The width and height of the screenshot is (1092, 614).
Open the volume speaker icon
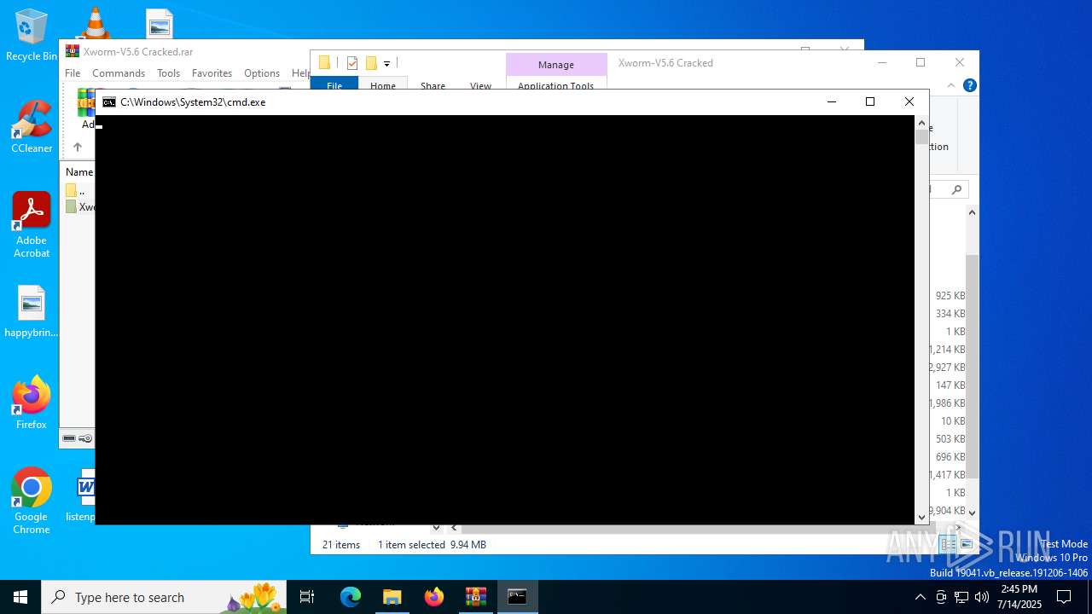coord(982,597)
